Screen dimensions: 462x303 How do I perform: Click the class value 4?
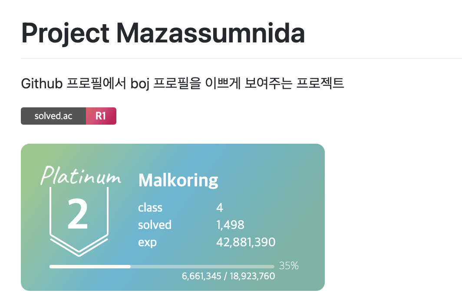coord(220,208)
